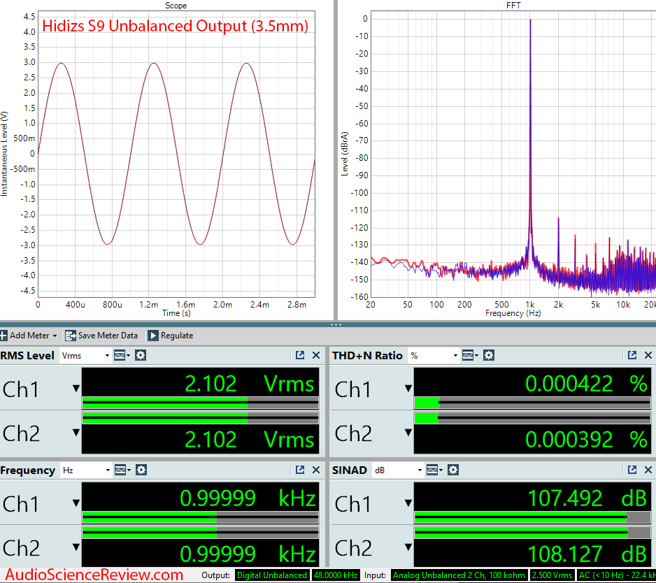The height and width of the screenshot is (583, 656).
Task: Open RMS Level unit dropdown (Vrms)
Action: pyautogui.click(x=85, y=356)
